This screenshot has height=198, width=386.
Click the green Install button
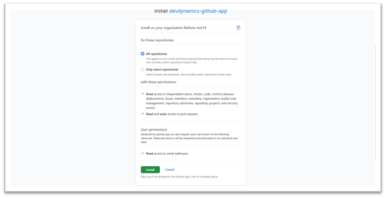point(150,170)
